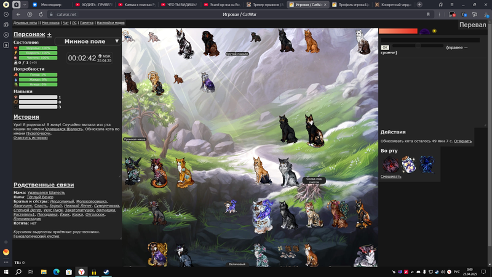Open Steam from the taskbar
The image size is (492, 277).
pyautogui.click(x=106, y=272)
